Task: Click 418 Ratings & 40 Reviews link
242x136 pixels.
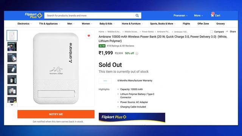Action: 120,46
